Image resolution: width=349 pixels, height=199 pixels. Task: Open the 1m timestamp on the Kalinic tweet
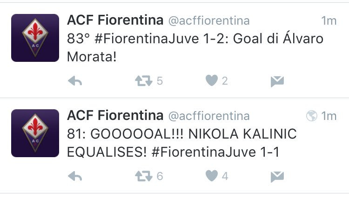329,116
